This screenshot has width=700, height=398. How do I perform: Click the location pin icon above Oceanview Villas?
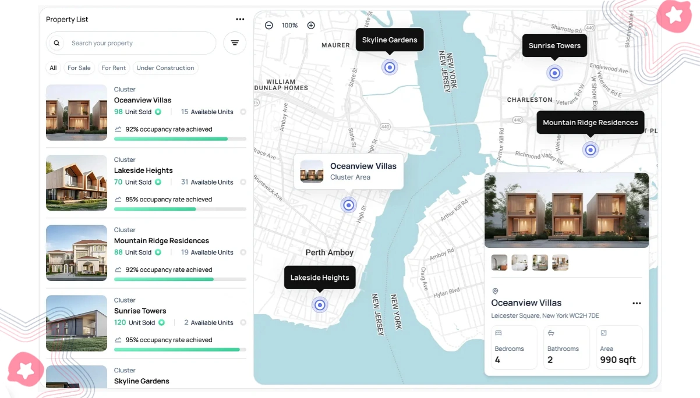(x=496, y=291)
